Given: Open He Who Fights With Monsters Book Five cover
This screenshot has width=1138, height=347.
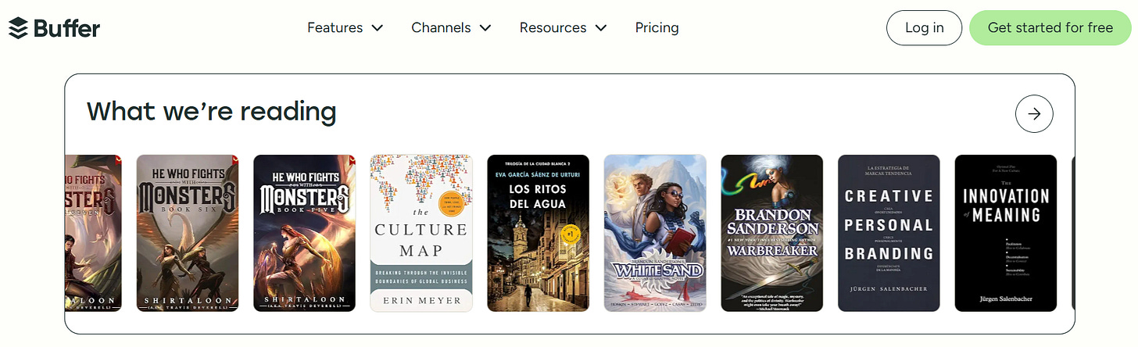Looking at the screenshot, I should point(304,233).
